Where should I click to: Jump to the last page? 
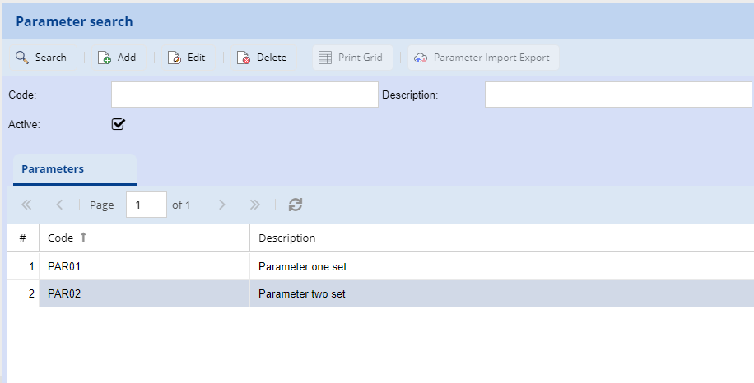(x=254, y=205)
